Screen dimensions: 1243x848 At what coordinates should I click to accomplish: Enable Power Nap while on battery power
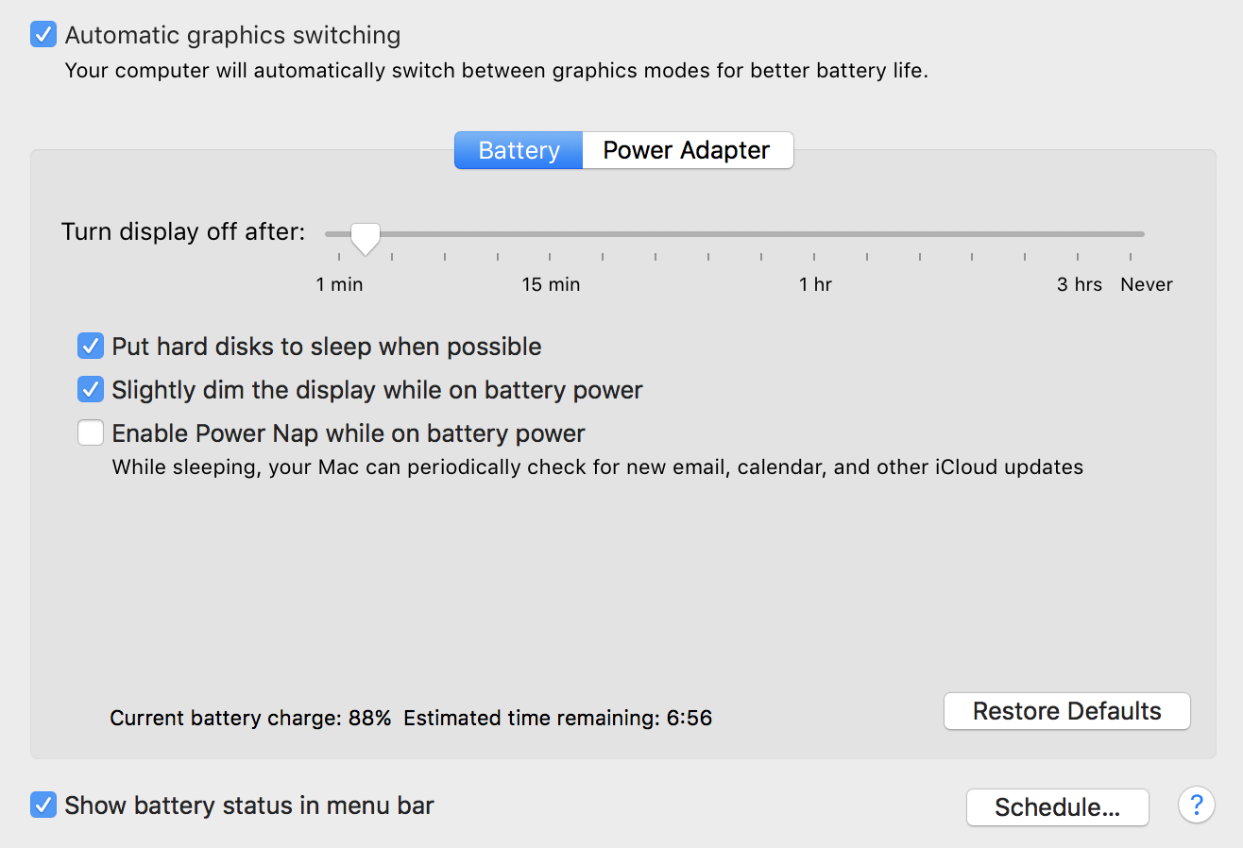click(x=91, y=432)
